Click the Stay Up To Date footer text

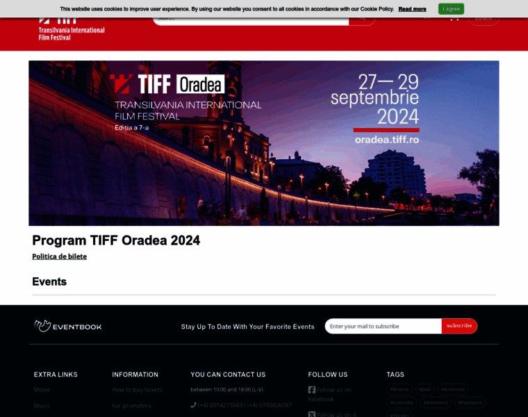tap(247, 327)
